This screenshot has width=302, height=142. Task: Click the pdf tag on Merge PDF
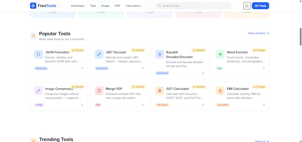point(98,105)
